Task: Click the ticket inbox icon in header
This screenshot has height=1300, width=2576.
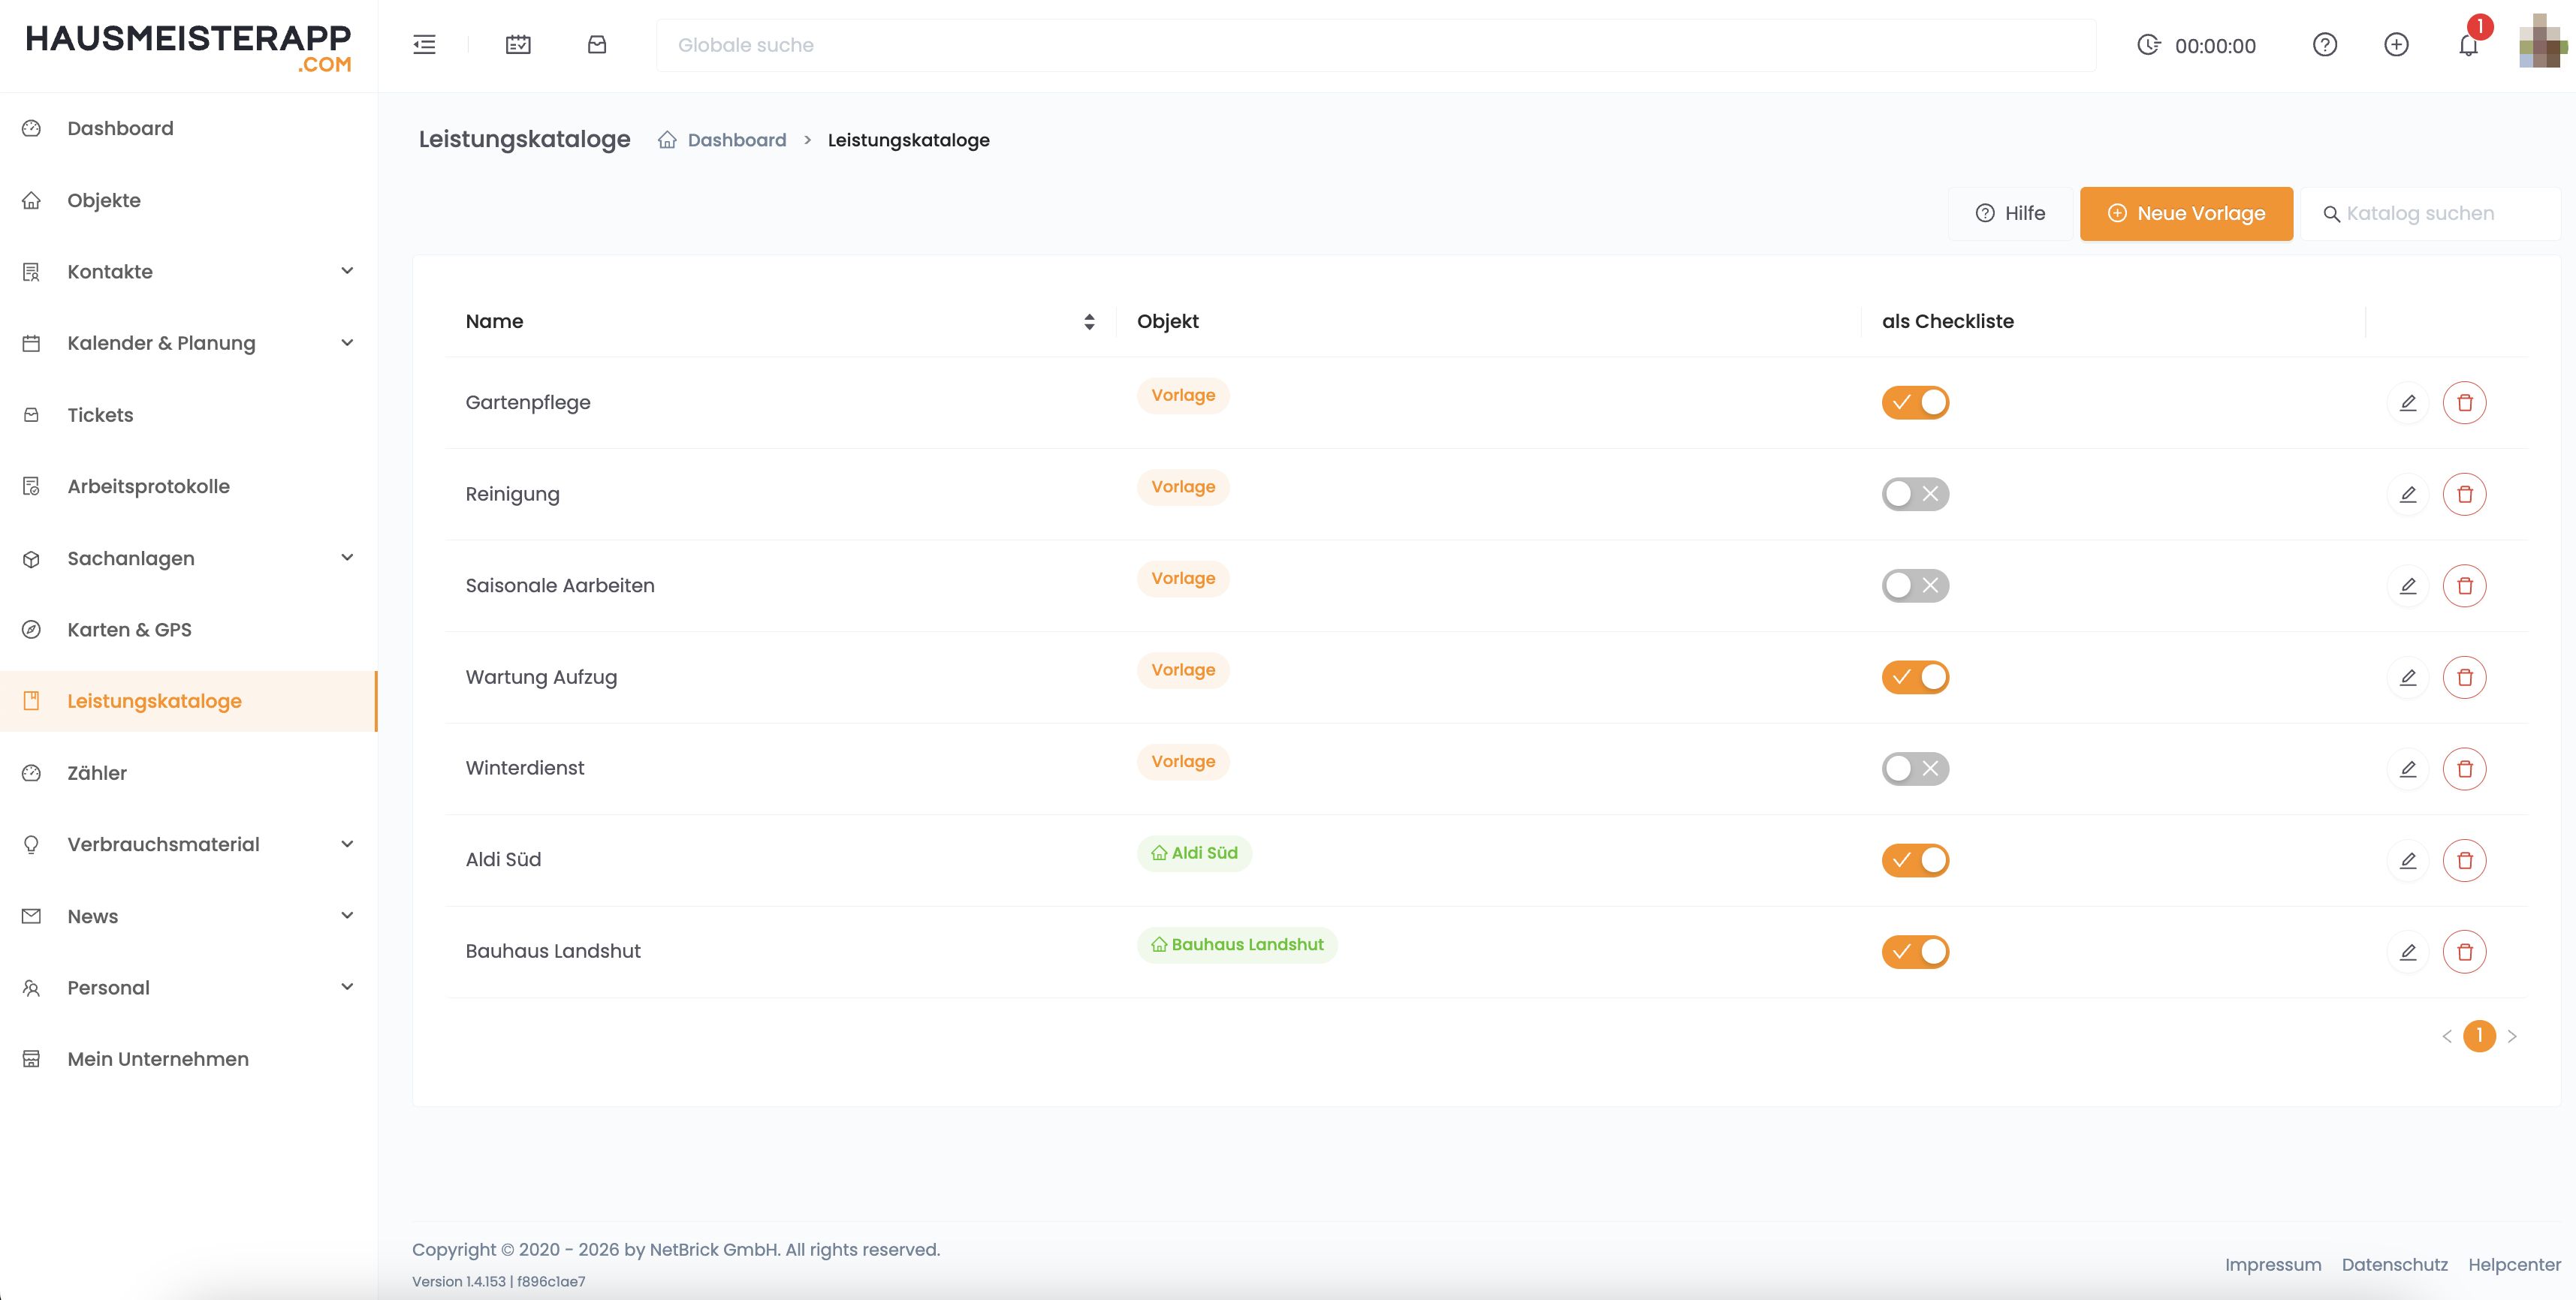Action: click(597, 45)
